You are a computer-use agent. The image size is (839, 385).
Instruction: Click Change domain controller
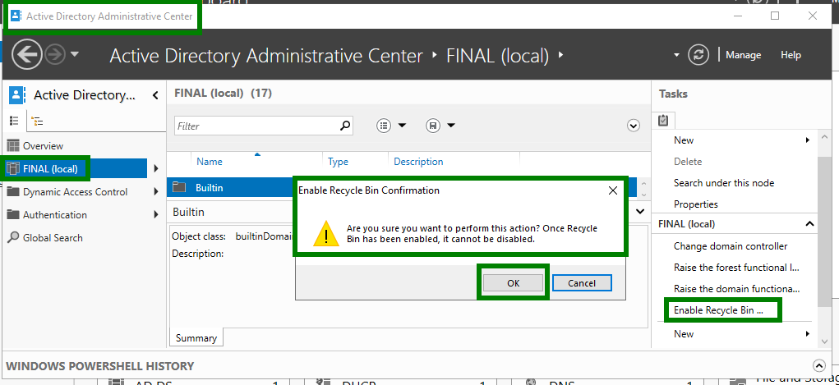coord(731,246)
